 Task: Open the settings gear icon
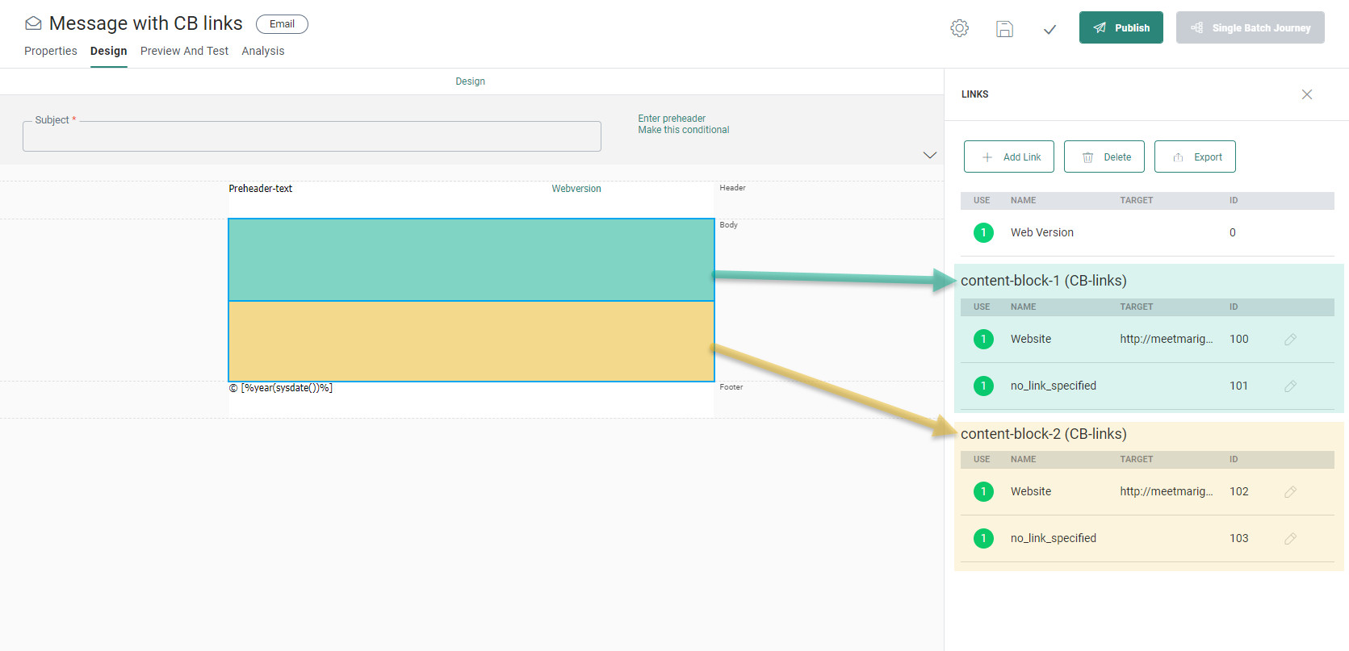pyautogui.click(x=959, y=28)
